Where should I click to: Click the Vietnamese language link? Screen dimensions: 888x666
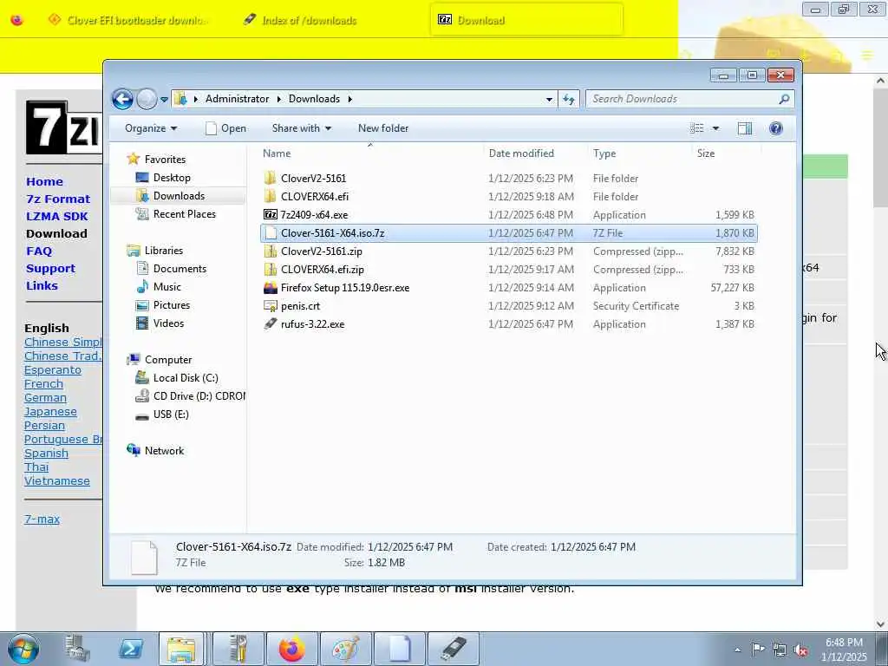pos(56,480)
